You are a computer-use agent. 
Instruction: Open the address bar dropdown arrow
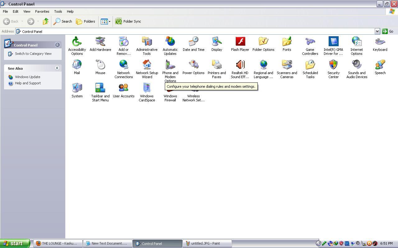pos(377,31)
